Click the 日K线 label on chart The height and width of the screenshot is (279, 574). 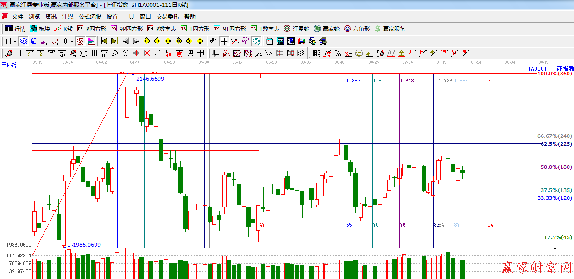pyautogui.click(x=8, y=65)
